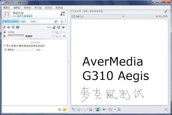Click the phone icon in the ??????? row
The image size is (172, 115).
(x=57, y=32)
